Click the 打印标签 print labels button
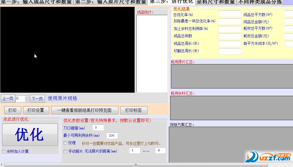Image resolution: width=293 pixels, height=167 pixels. tap(134, 110)
